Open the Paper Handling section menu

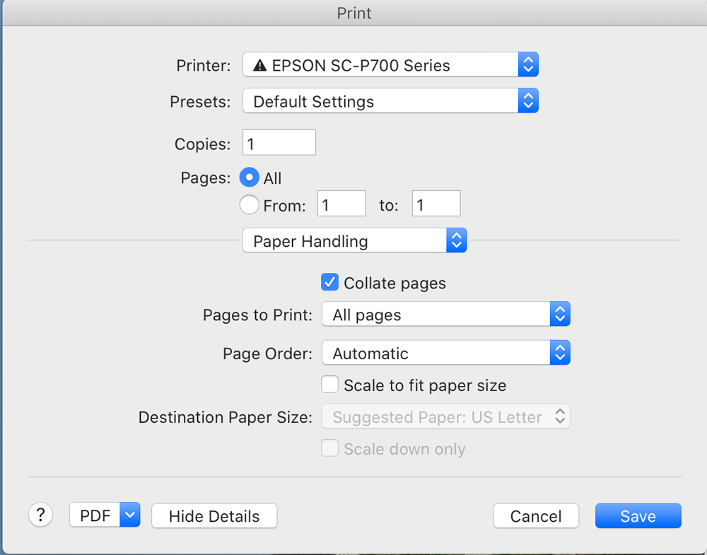(345, 241)
